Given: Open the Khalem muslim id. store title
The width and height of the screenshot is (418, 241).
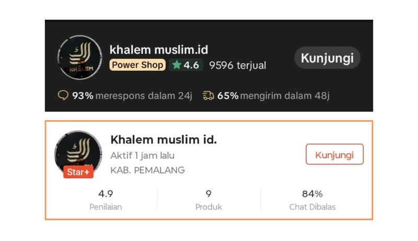Looking at the screenshot, I should click(x=164, y=140).
